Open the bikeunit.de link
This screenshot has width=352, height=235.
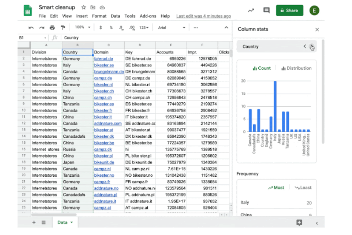tap(104, 162)
